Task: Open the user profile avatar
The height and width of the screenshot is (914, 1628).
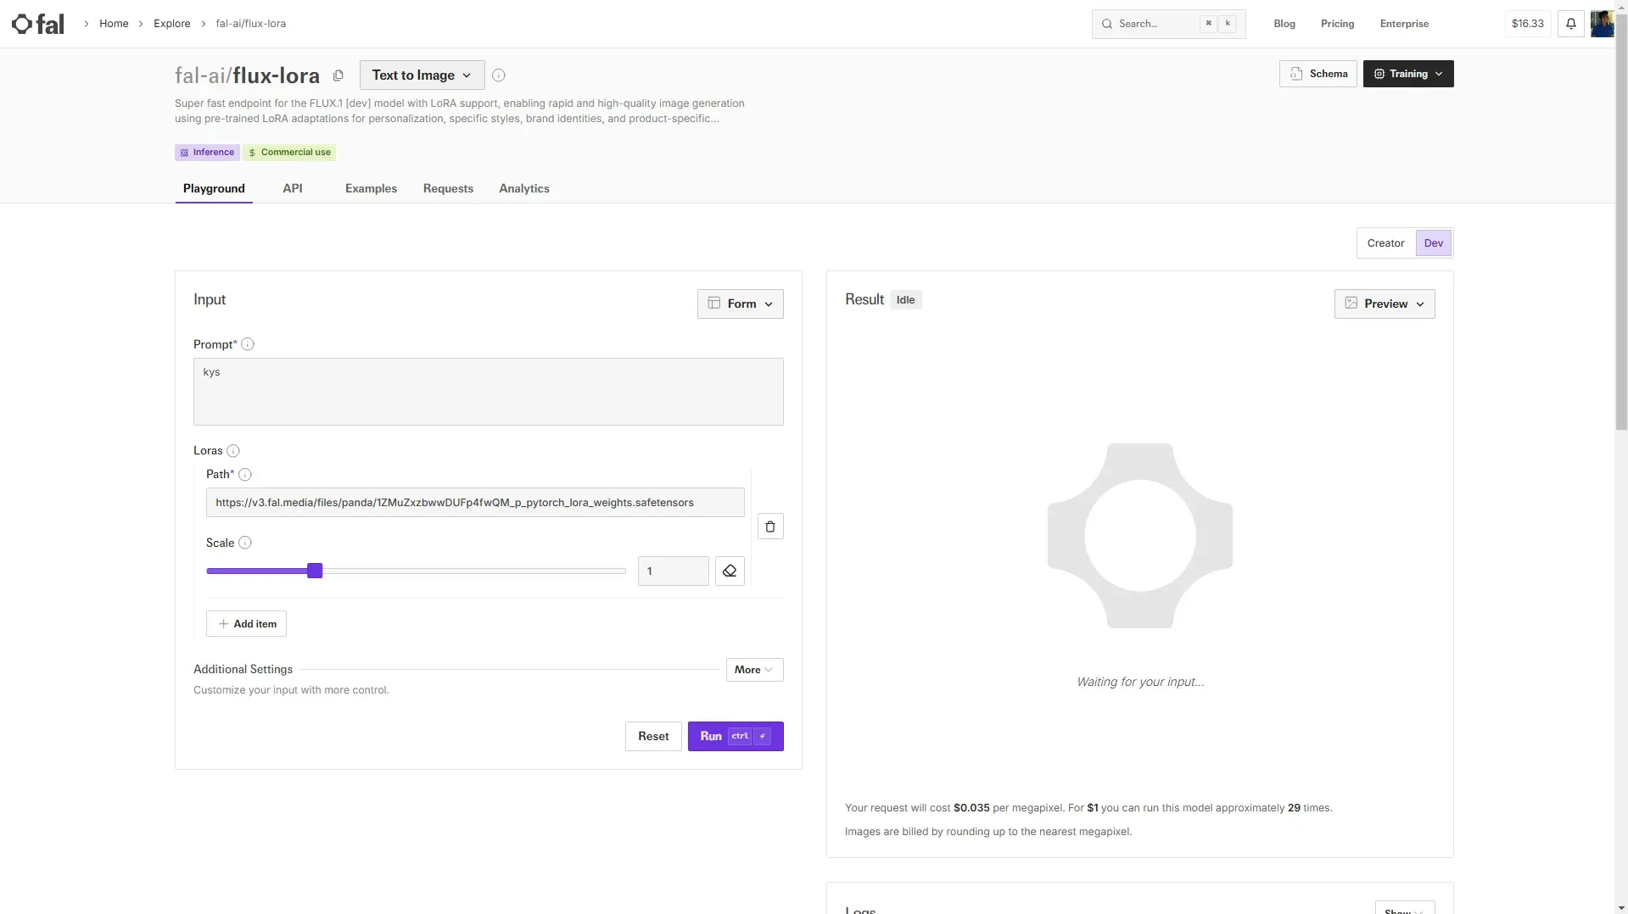Action: click(1602, 24)
